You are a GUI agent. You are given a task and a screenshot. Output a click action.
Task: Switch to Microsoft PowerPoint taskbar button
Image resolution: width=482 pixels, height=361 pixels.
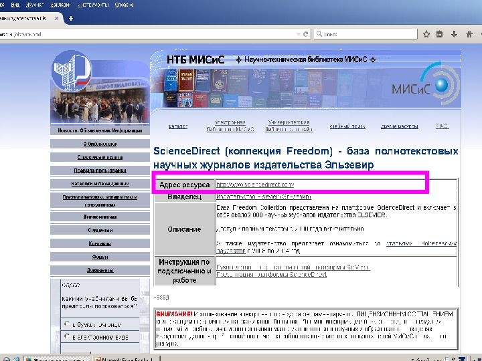tap(126, 358)
